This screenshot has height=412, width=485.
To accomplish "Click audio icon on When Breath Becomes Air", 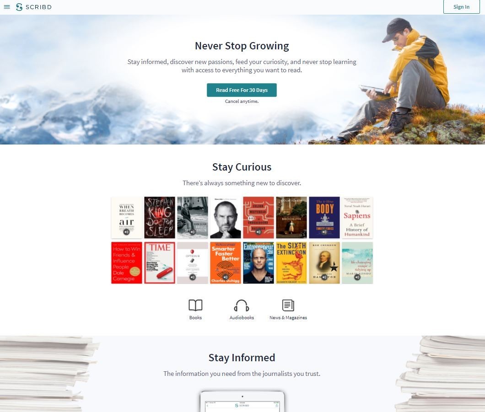I will [126, 232].
